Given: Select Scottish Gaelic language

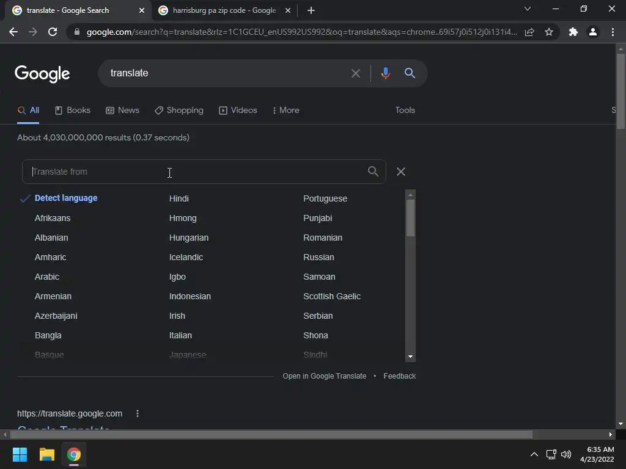Looking at the screenshot, I should (x=332, y=296).
